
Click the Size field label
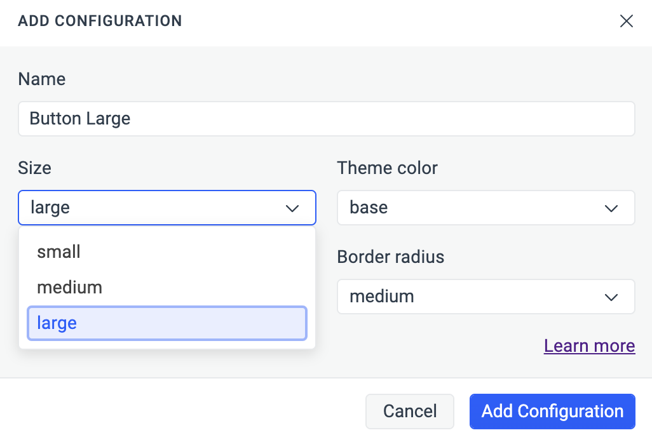[34, 168]
